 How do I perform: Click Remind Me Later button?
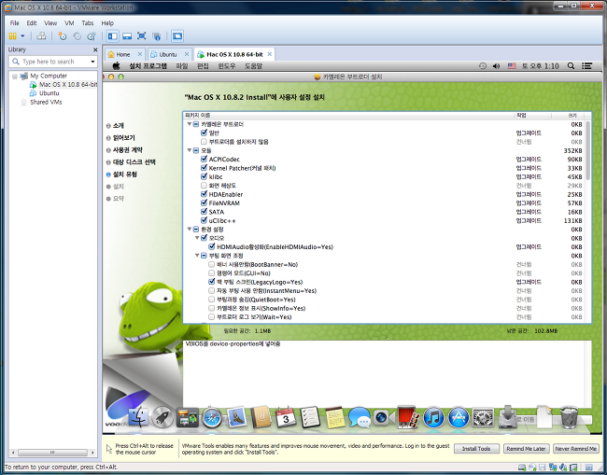coord(526,449)
